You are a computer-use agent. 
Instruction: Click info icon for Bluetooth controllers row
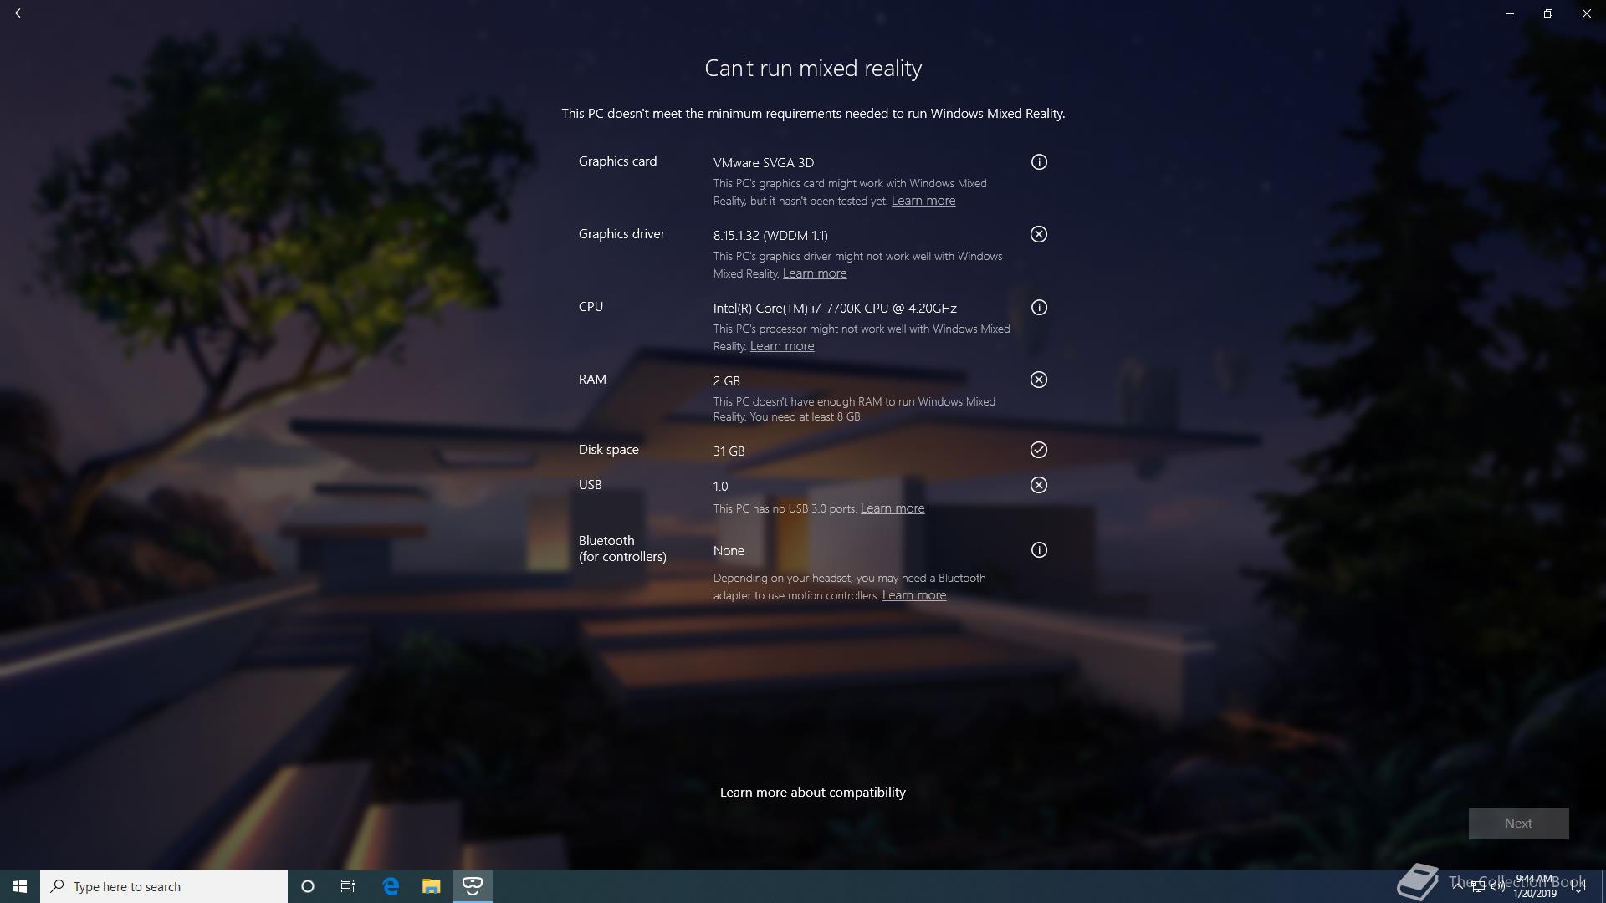(1039, 550)
